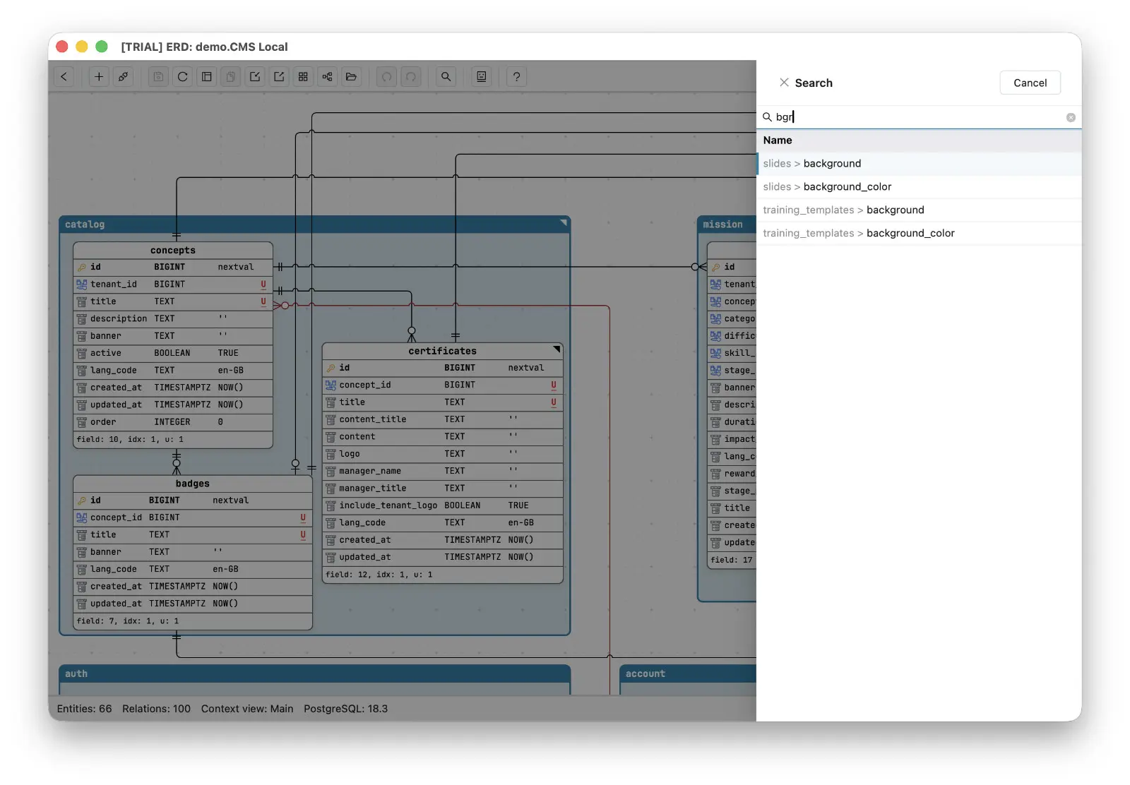Close the Search panel with the X icon
This screenshot has height=785, width=1130.
[x=784, y=83]
